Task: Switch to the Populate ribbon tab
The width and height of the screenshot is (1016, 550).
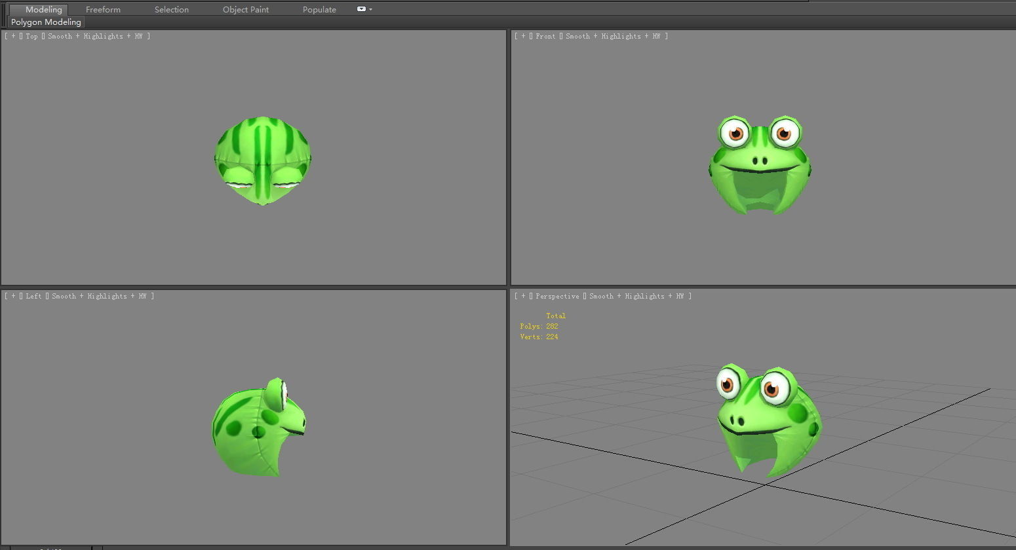Action: (319, 9)
